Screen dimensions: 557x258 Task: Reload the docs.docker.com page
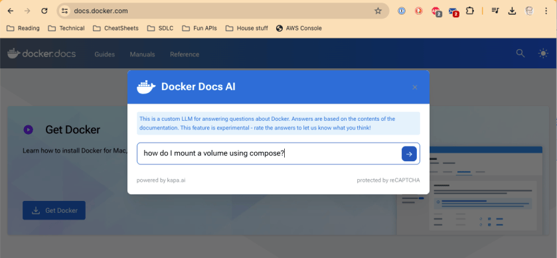pos(44,11)
